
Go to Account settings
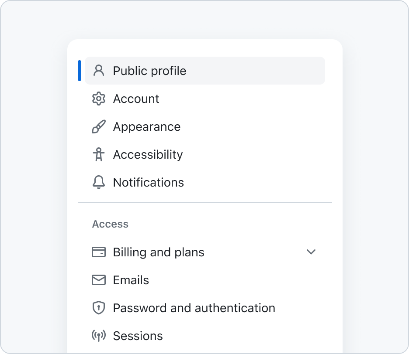(205, 99)
